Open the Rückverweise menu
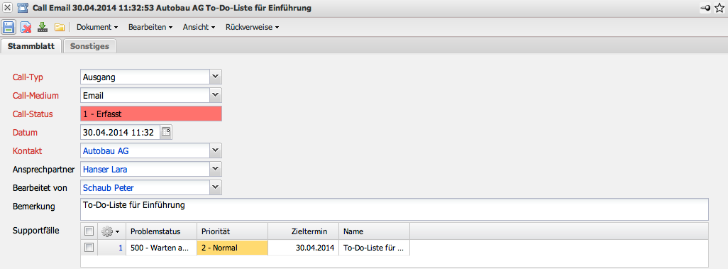The width and height of the screenshot is (728, 269). coord(252,28)
